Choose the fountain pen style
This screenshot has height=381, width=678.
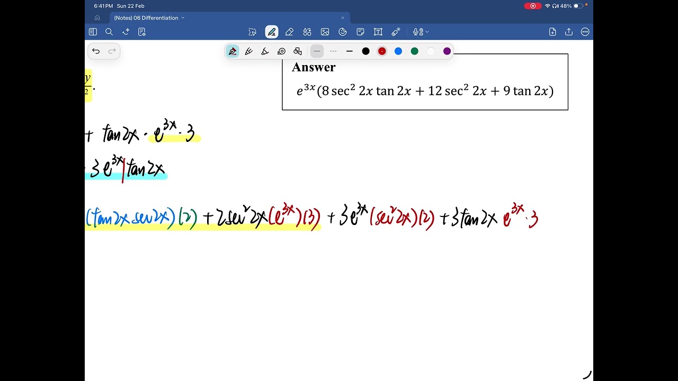(233, 51)
